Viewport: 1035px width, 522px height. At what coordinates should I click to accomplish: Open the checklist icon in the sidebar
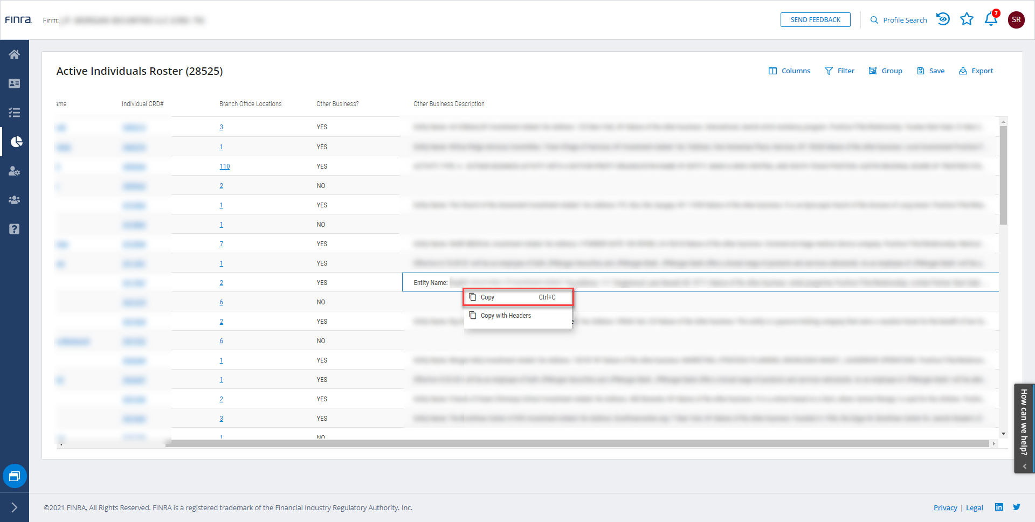(x=15, y=113)
